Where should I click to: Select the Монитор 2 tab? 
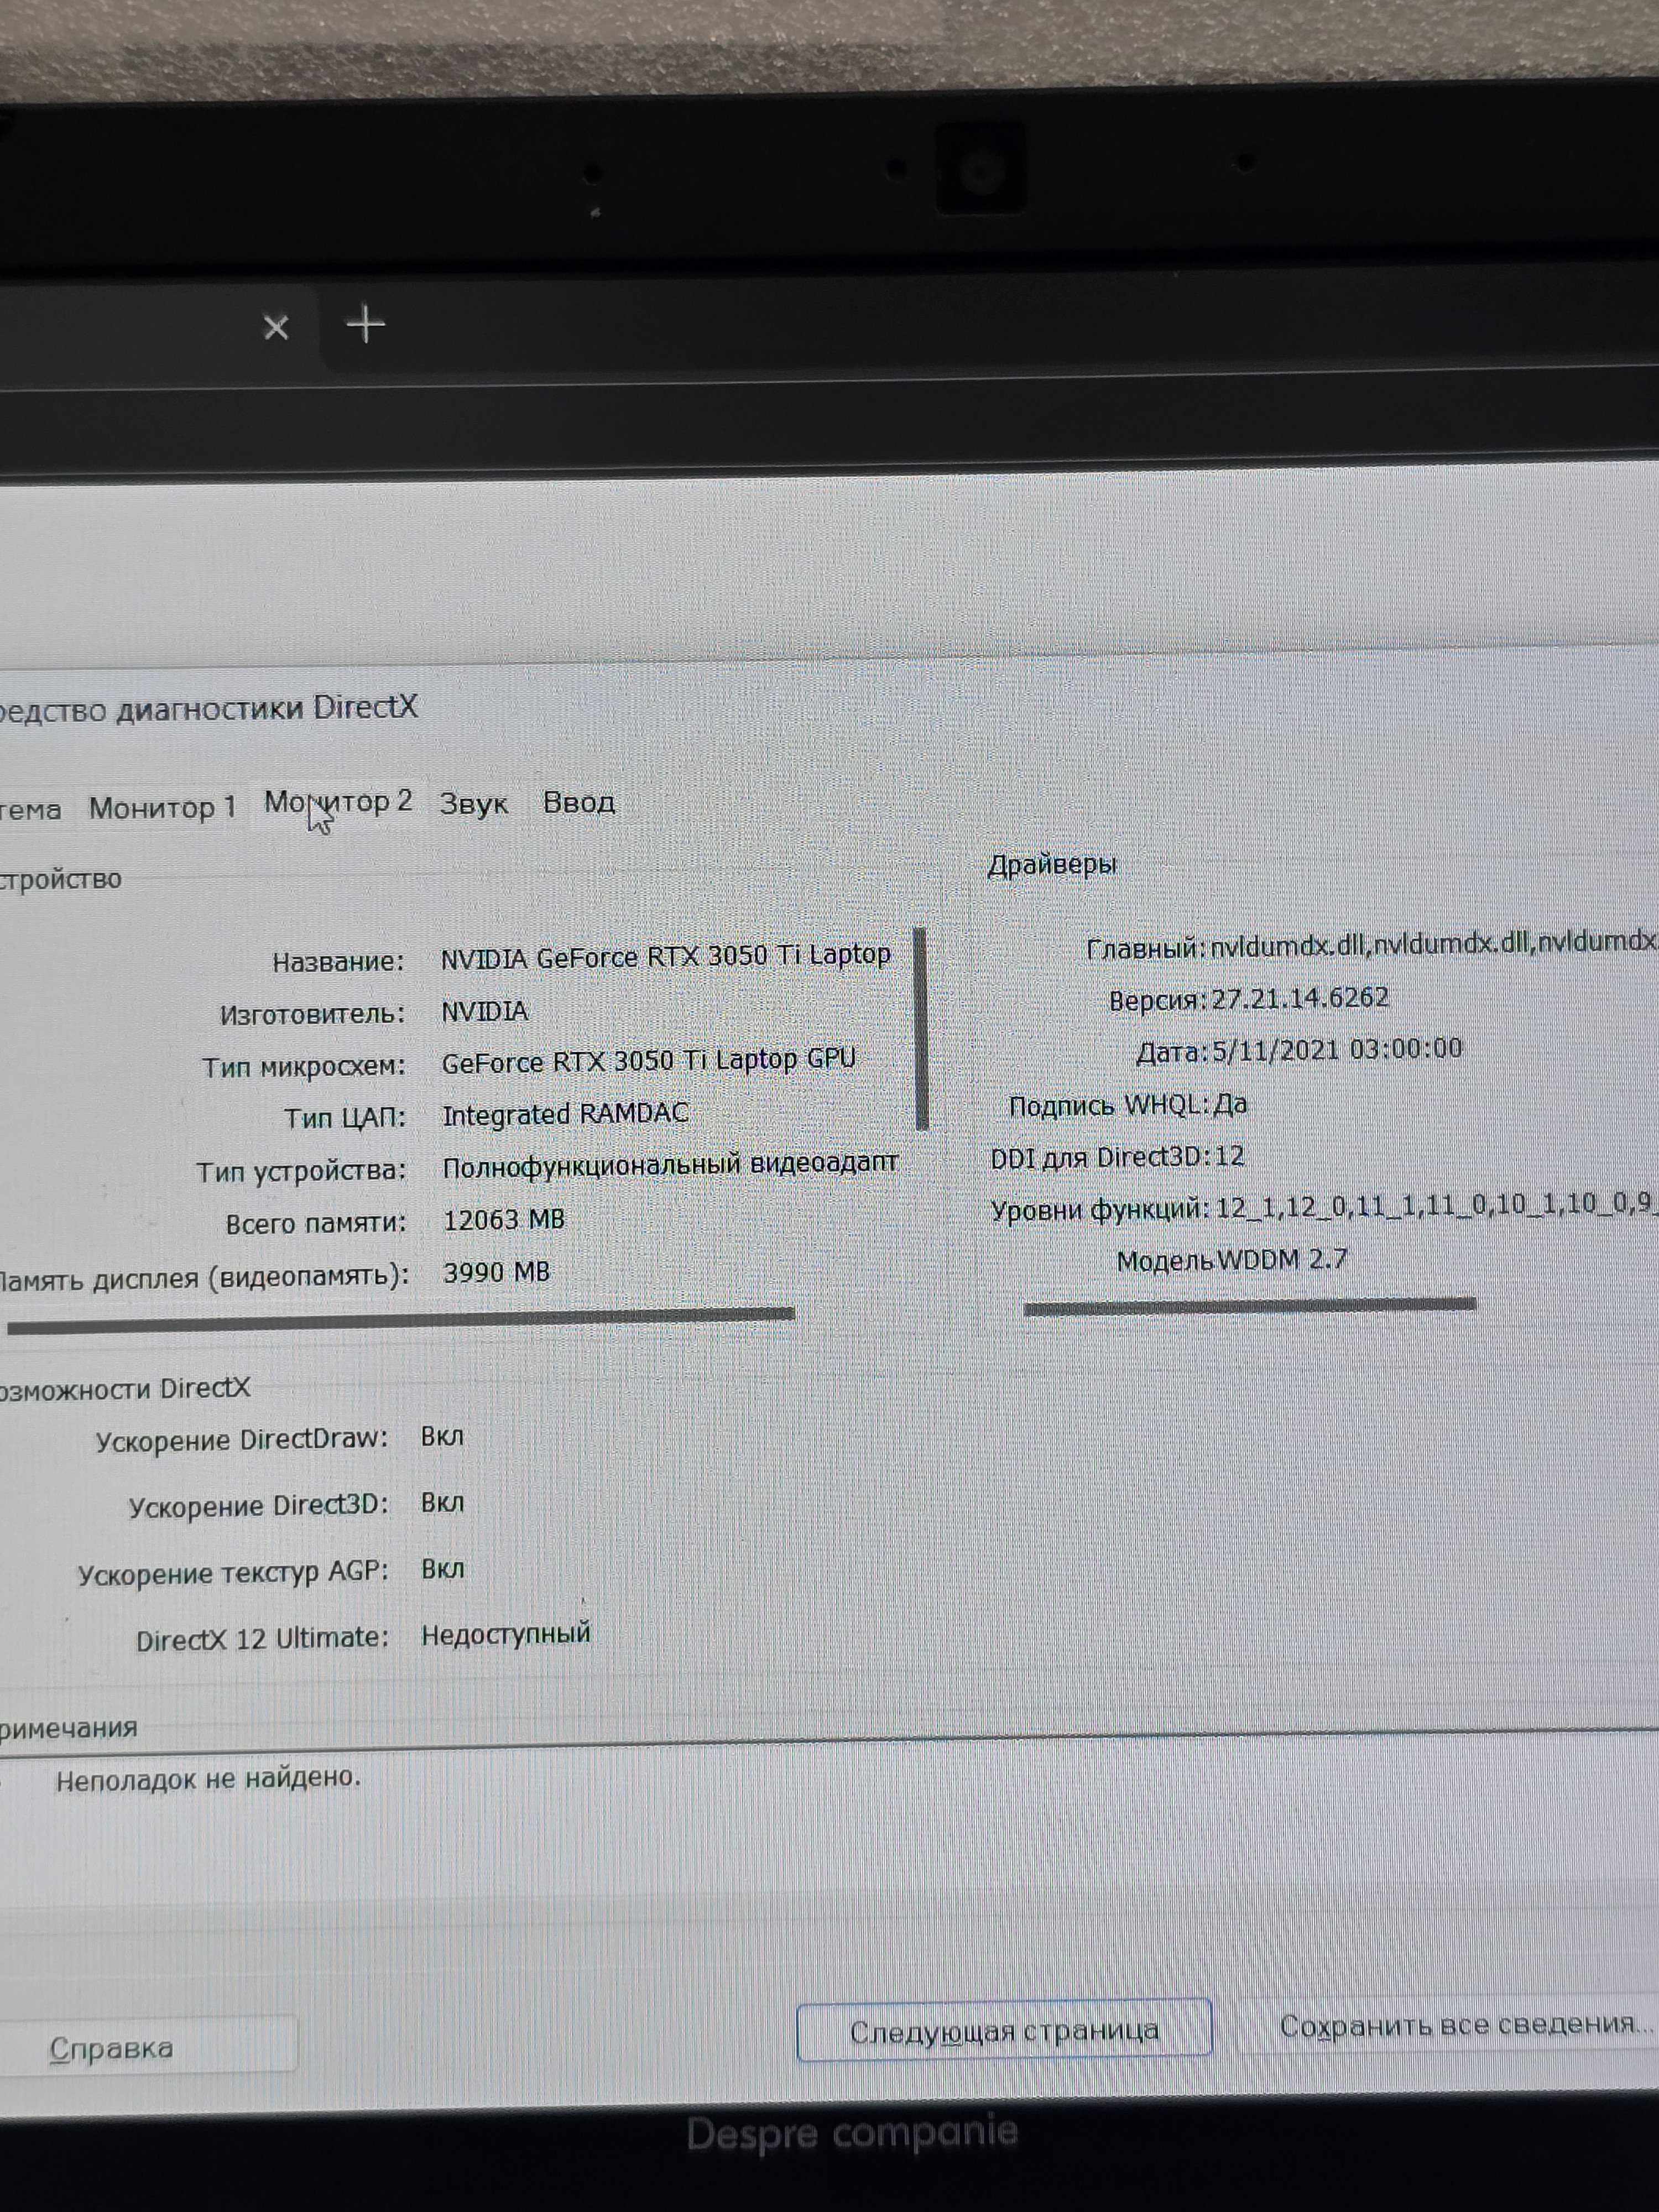pos(338,803)
